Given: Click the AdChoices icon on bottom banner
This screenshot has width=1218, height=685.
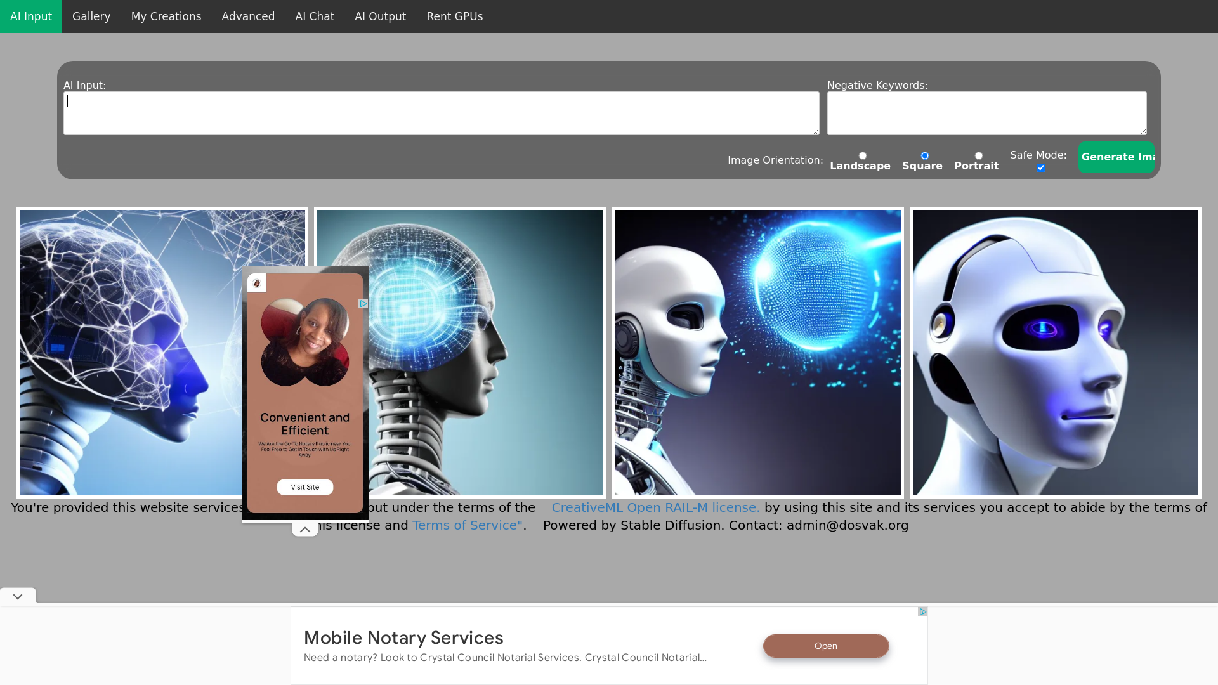Looking at the screenshot, I should coord(922,612).
